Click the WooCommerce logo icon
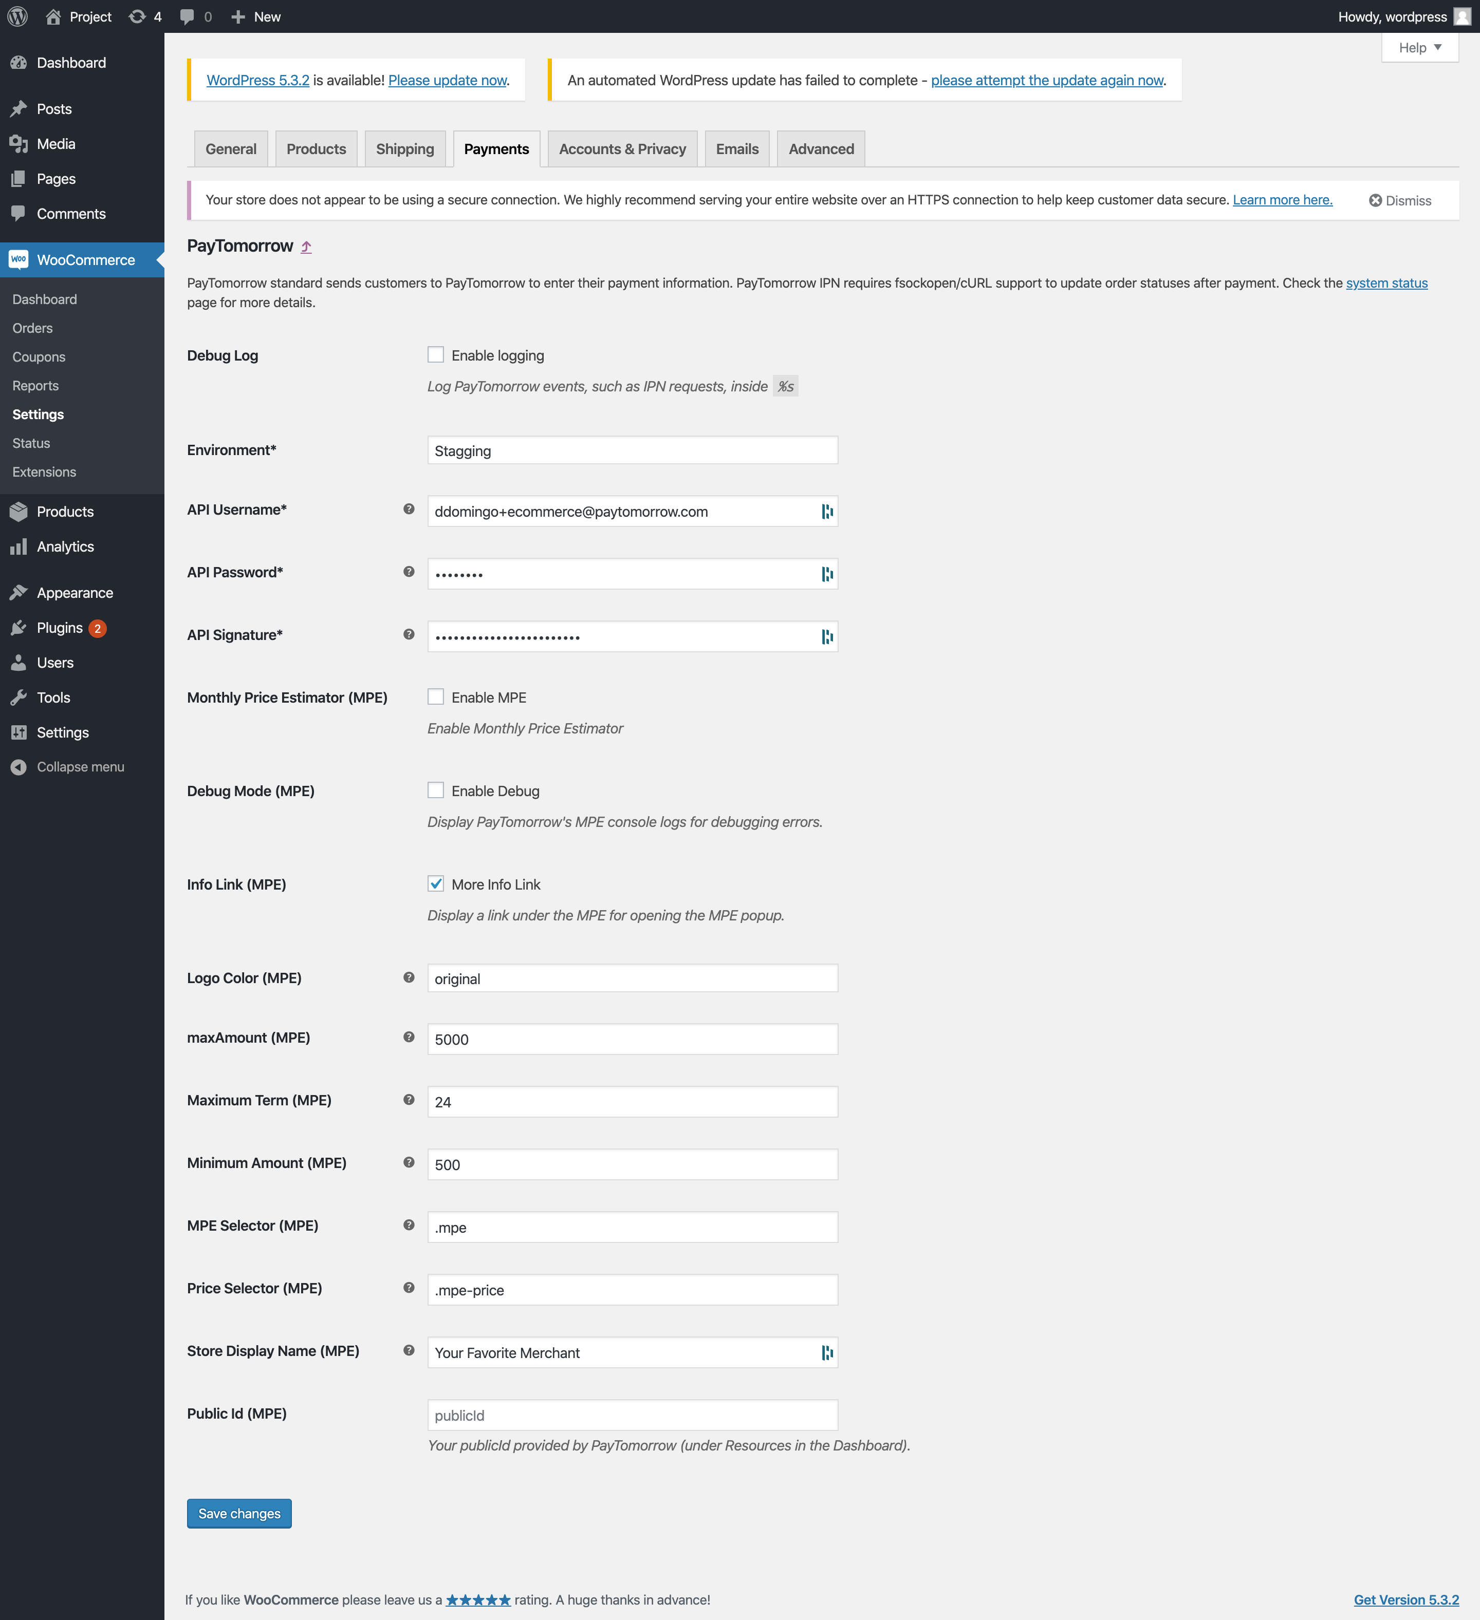1480x1620 pixels. pos(18,259)
